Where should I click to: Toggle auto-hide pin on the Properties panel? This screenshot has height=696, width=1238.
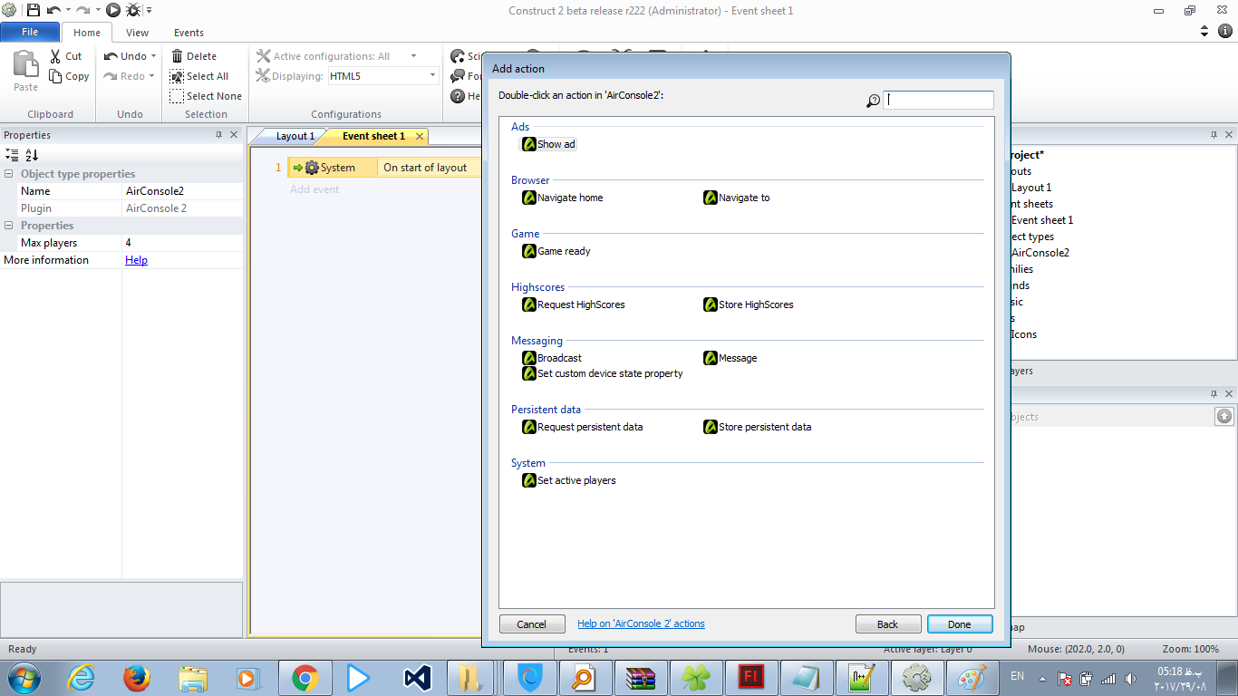coord(218,135)
